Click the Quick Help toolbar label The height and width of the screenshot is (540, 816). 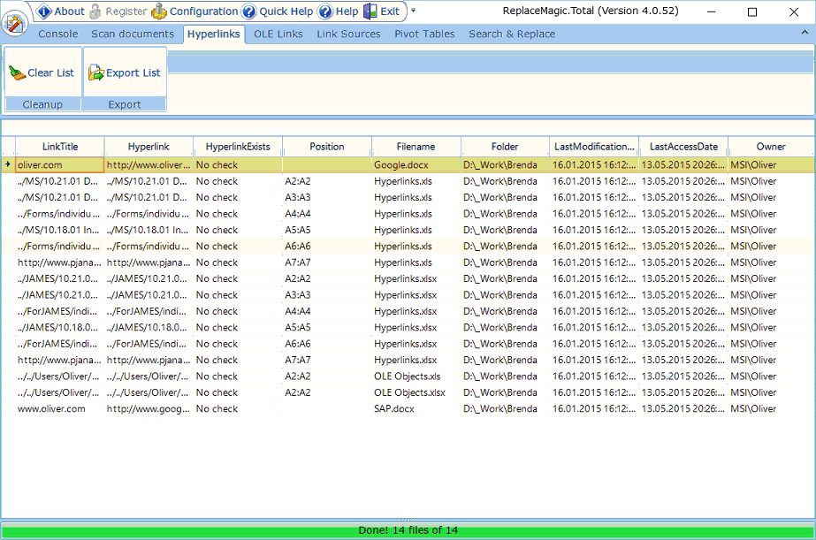point(286,11)
